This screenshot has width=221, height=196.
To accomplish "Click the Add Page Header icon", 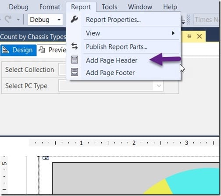I will point(75,60).
